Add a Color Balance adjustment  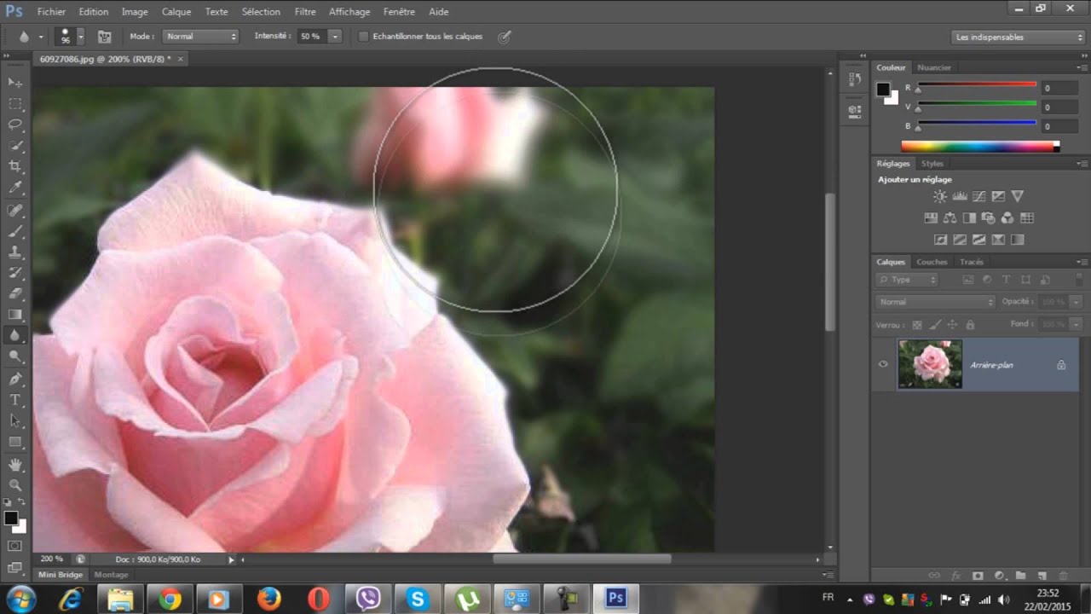950,217
